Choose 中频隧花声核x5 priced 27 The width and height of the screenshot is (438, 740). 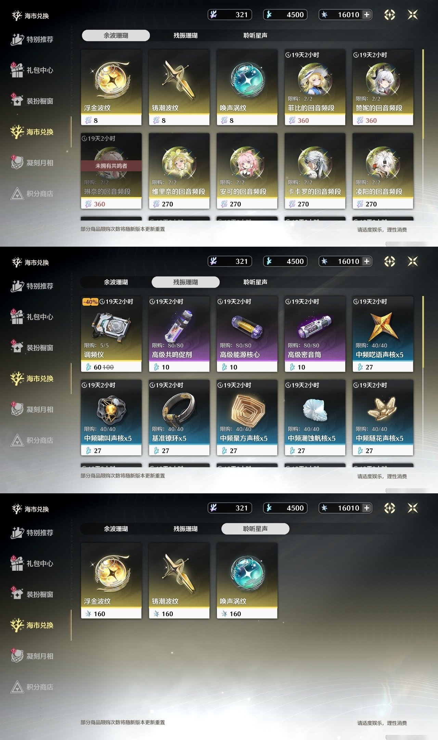coord(383,418)
